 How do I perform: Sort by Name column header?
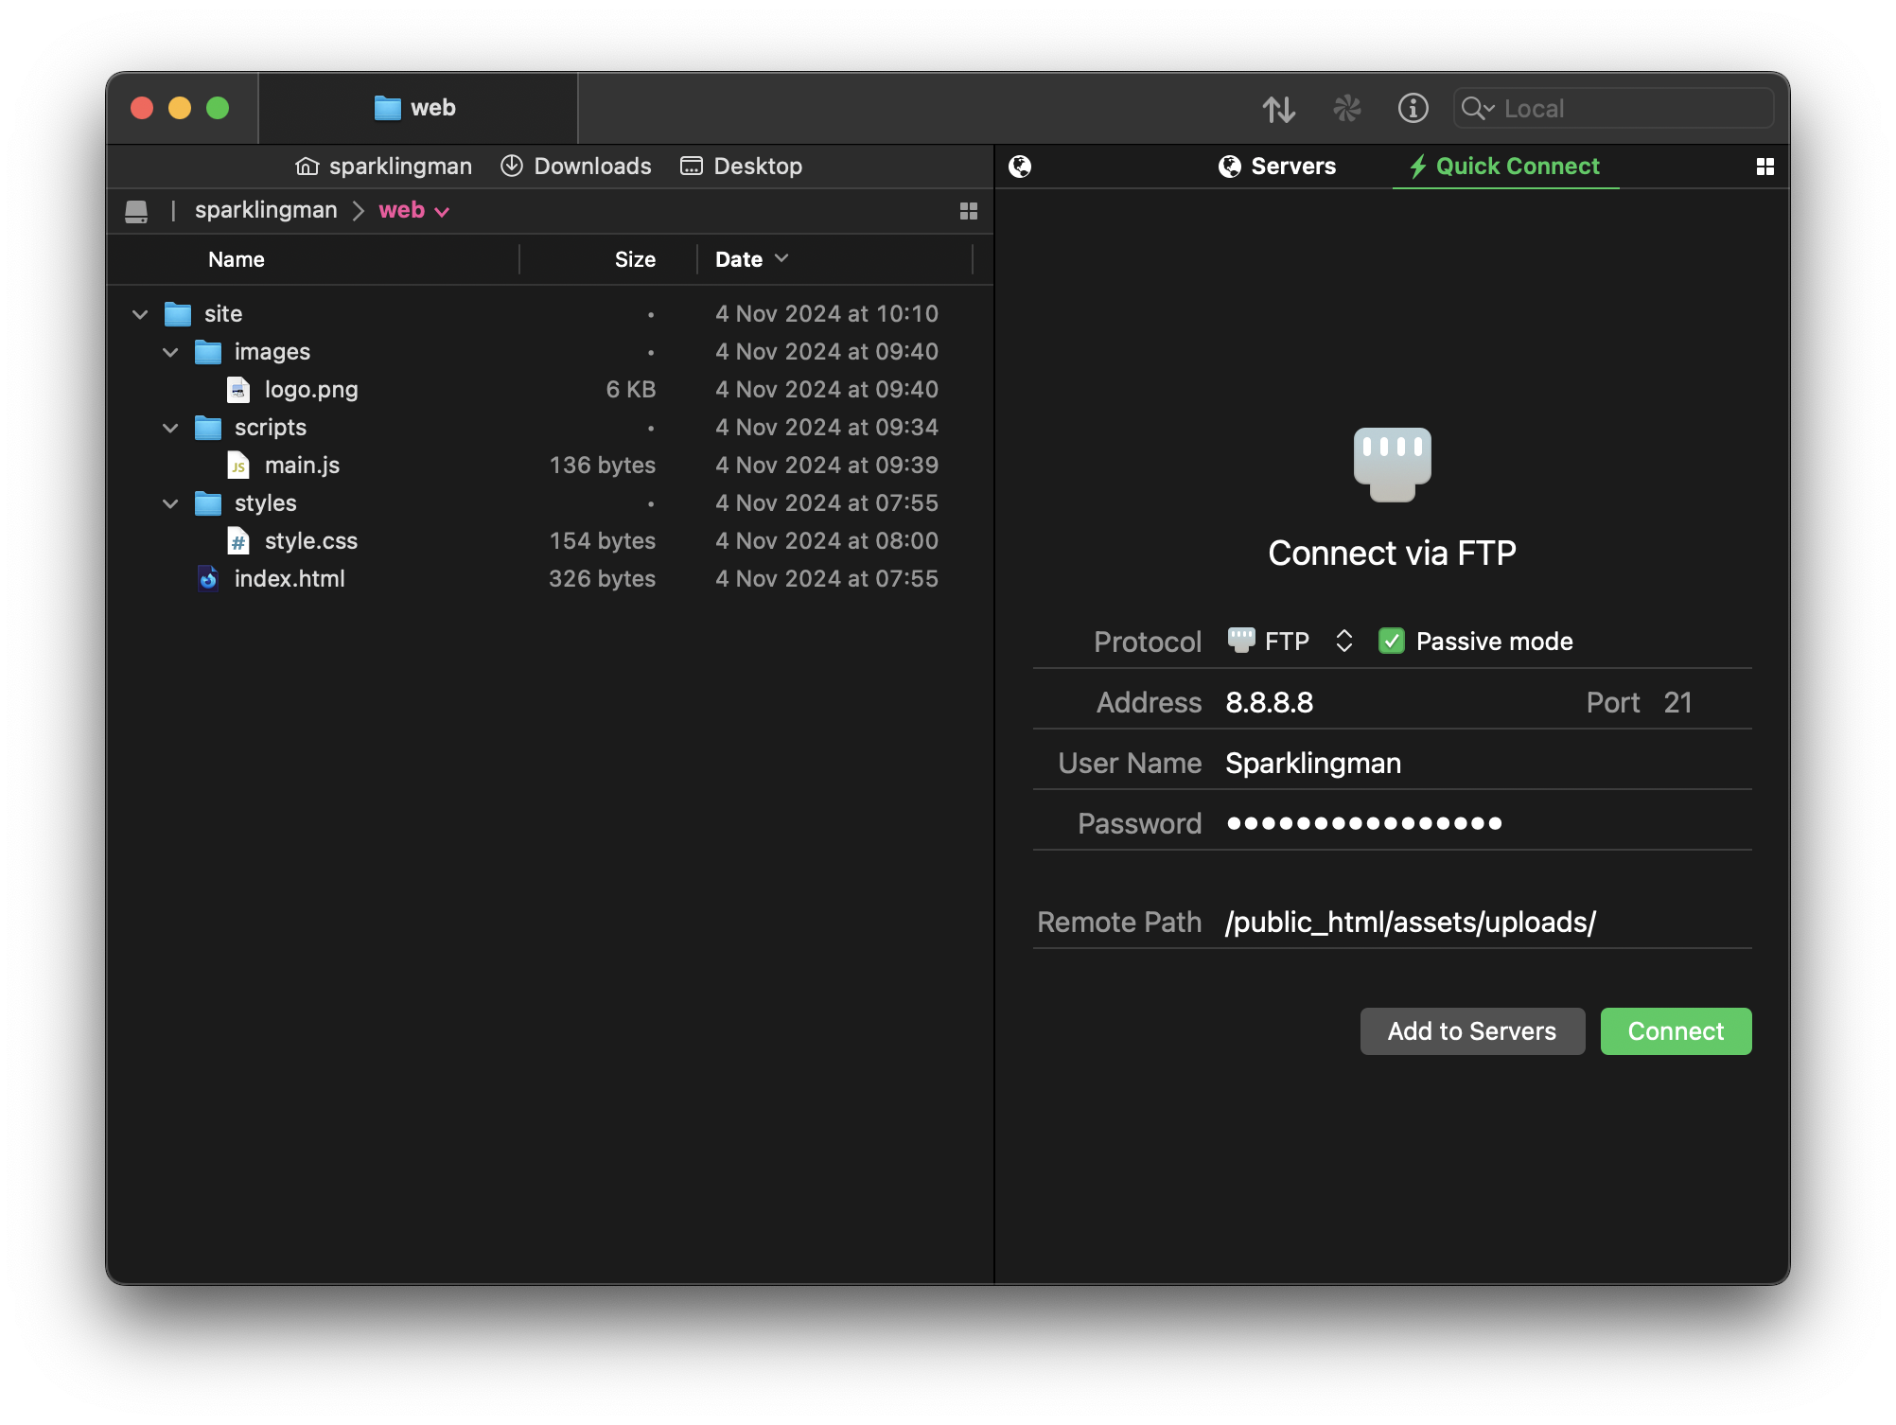point(237,259)
